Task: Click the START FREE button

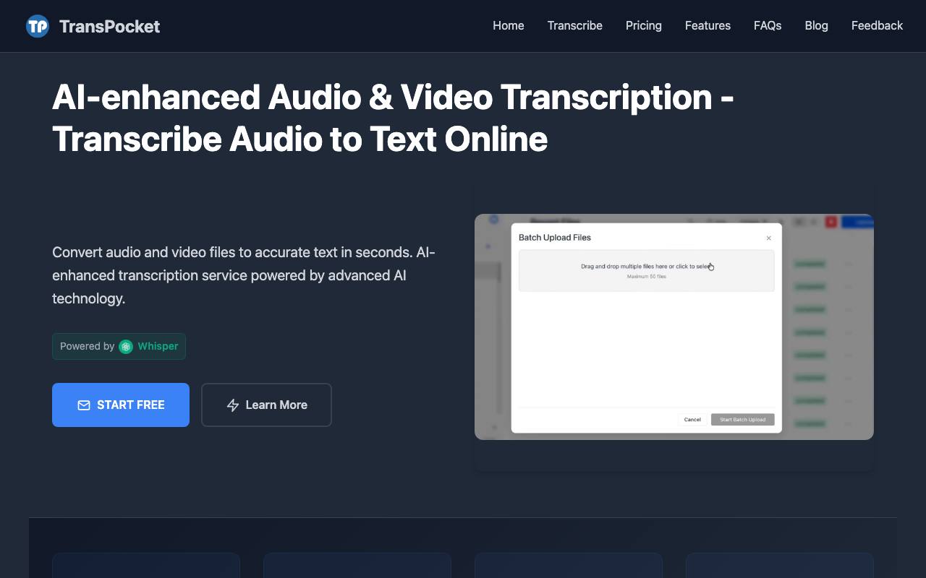Action: 121,405
